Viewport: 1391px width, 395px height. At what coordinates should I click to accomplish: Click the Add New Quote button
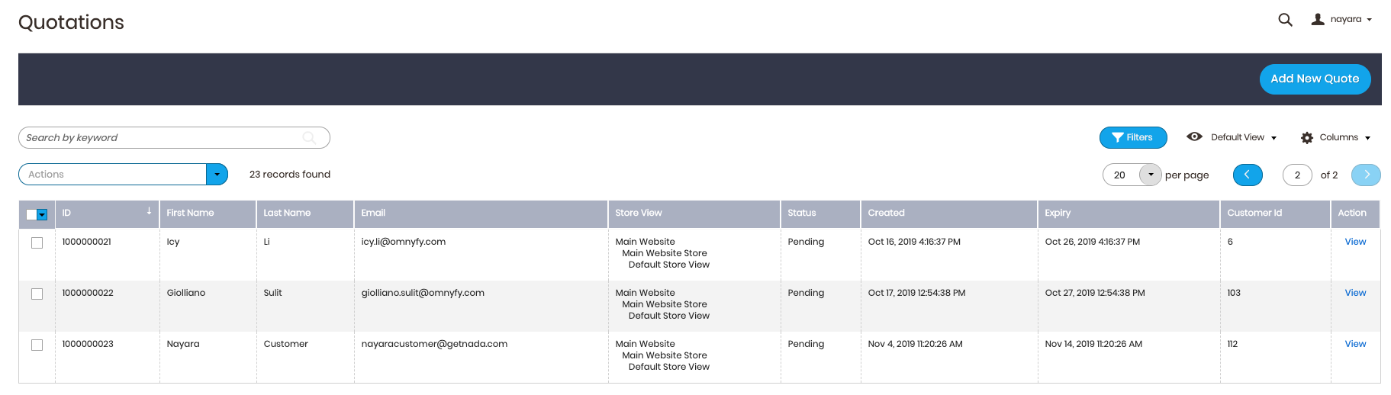(x=1314, y=79)
